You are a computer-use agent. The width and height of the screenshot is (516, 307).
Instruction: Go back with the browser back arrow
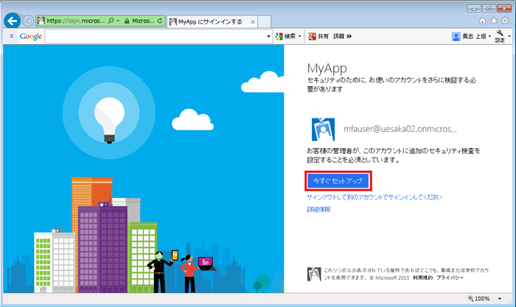[x=13, y=21]
